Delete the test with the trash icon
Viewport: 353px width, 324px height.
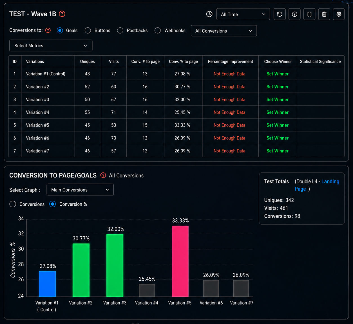click(324, 14)
